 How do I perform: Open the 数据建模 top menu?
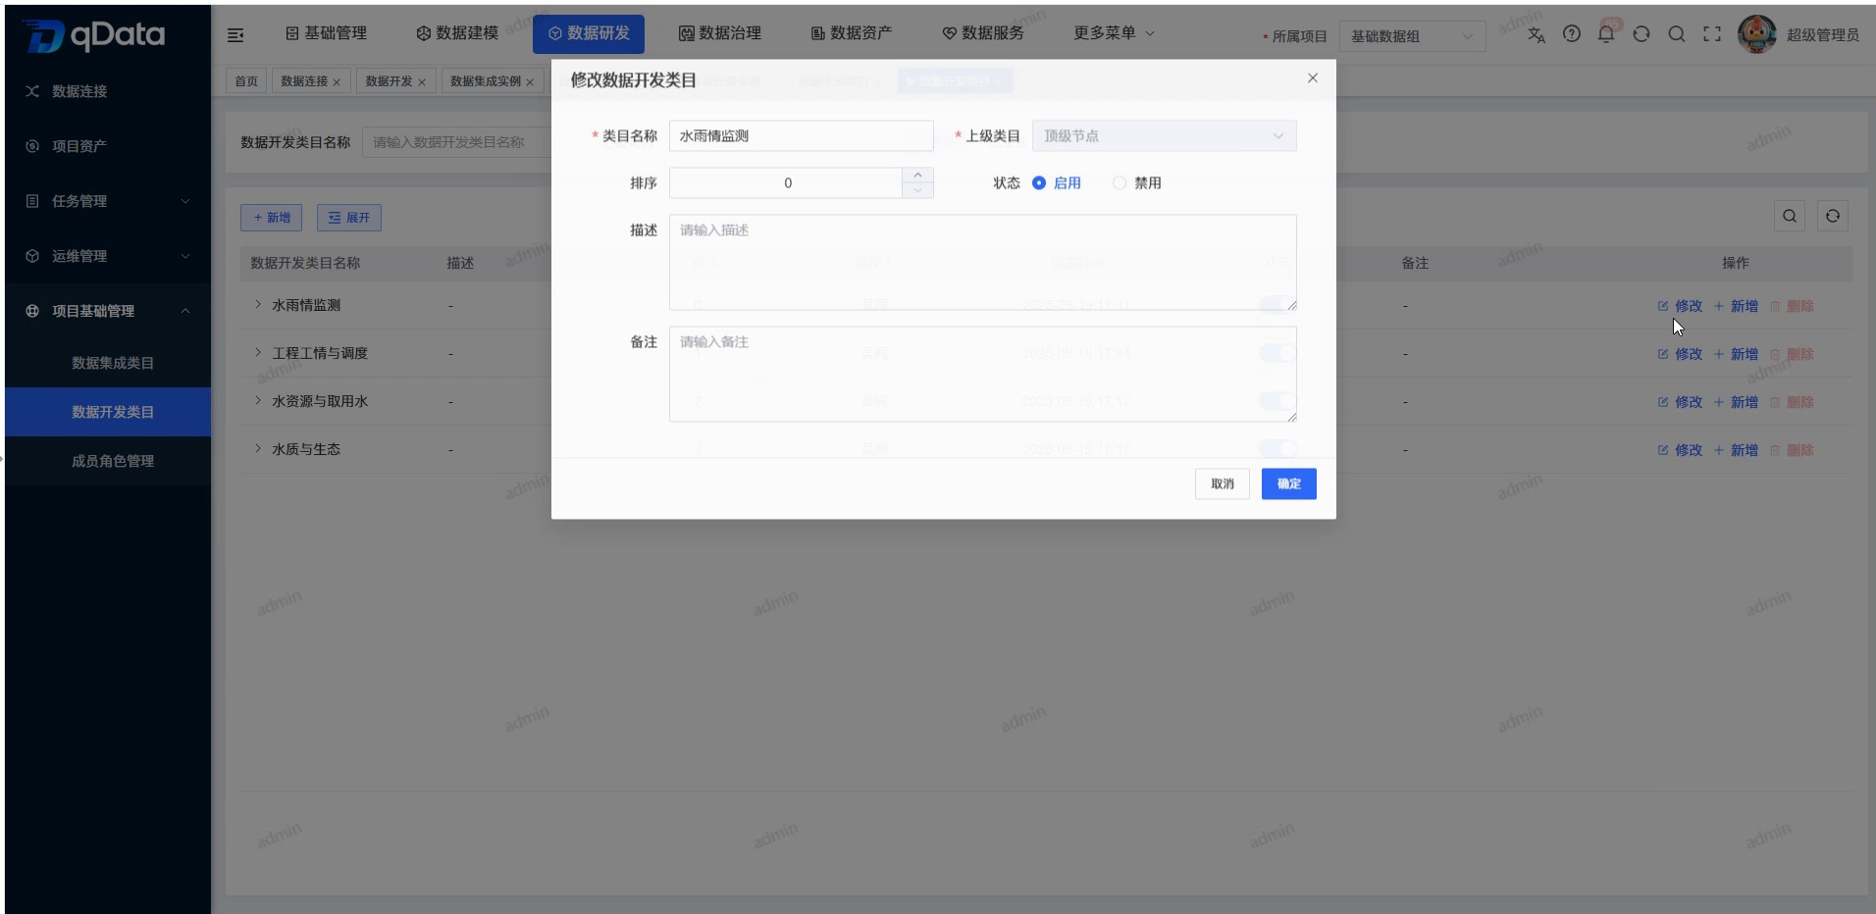(457, 33)
